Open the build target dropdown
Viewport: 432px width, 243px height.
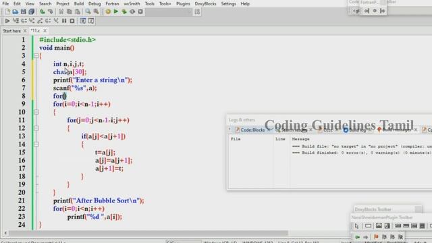[169, 11]
